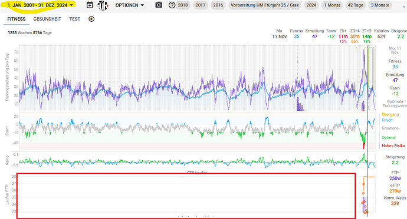This screenshot has height=219, width=407.
Task: Expand the date range dropdown arrow
Action: pyautogui.click(x=71, y=5)
